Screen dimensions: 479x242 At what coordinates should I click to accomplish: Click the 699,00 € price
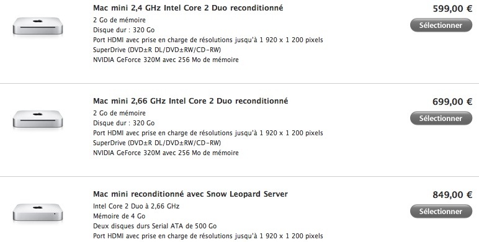coord(452,101)
